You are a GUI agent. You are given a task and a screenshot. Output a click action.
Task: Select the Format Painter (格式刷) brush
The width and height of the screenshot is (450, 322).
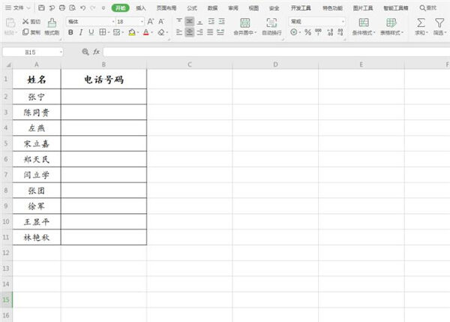pyautogui.click(x=52, y=23)
